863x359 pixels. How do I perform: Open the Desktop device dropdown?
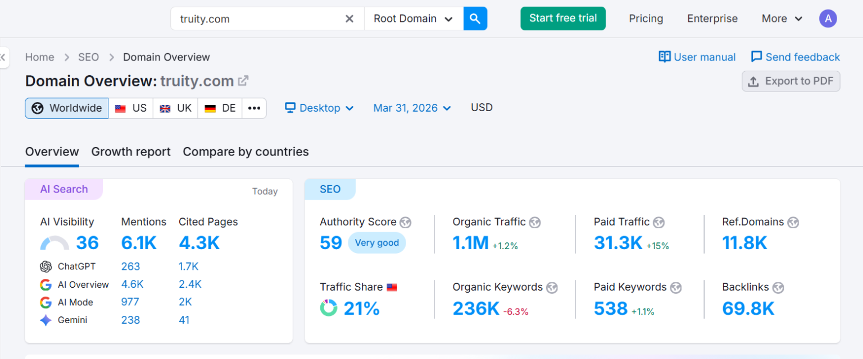pyautogui.click(x=319, y=108)
